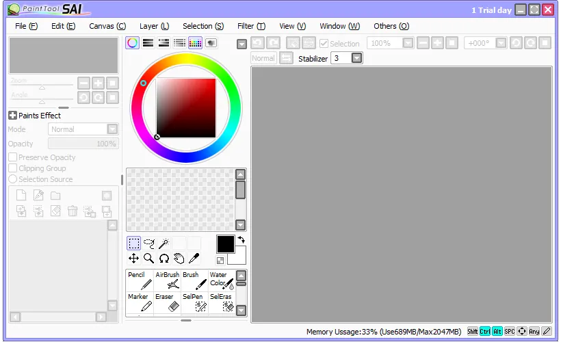Open the Canvas menu
561x342 pixels.
107,26
